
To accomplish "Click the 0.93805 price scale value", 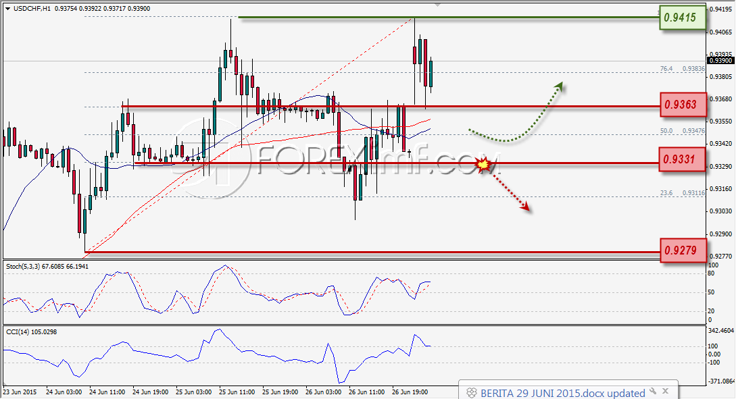I will (x=721, y=76).
